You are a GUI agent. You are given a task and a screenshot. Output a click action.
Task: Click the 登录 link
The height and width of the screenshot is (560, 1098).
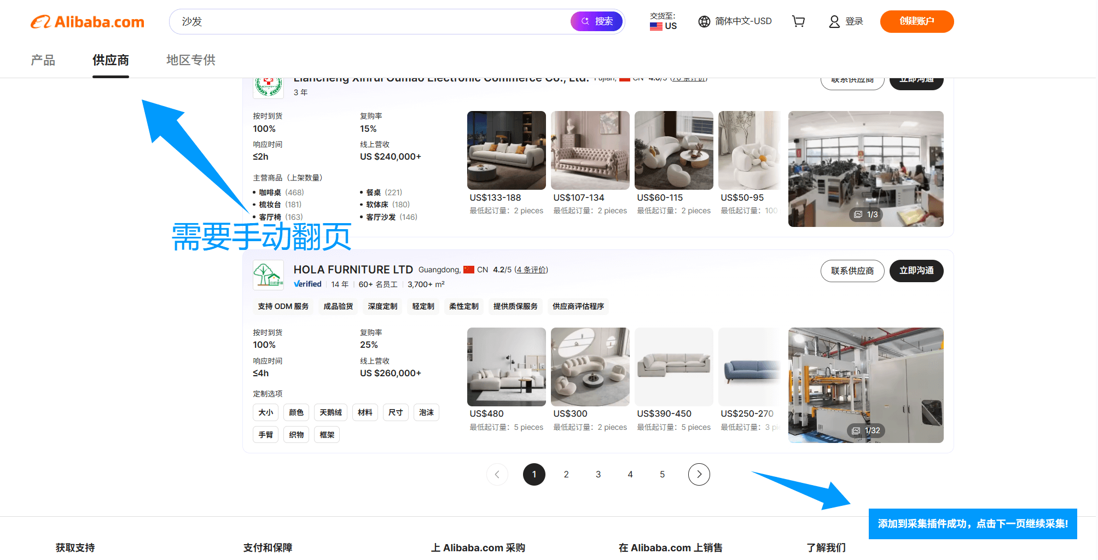click(x=854, y=21)
